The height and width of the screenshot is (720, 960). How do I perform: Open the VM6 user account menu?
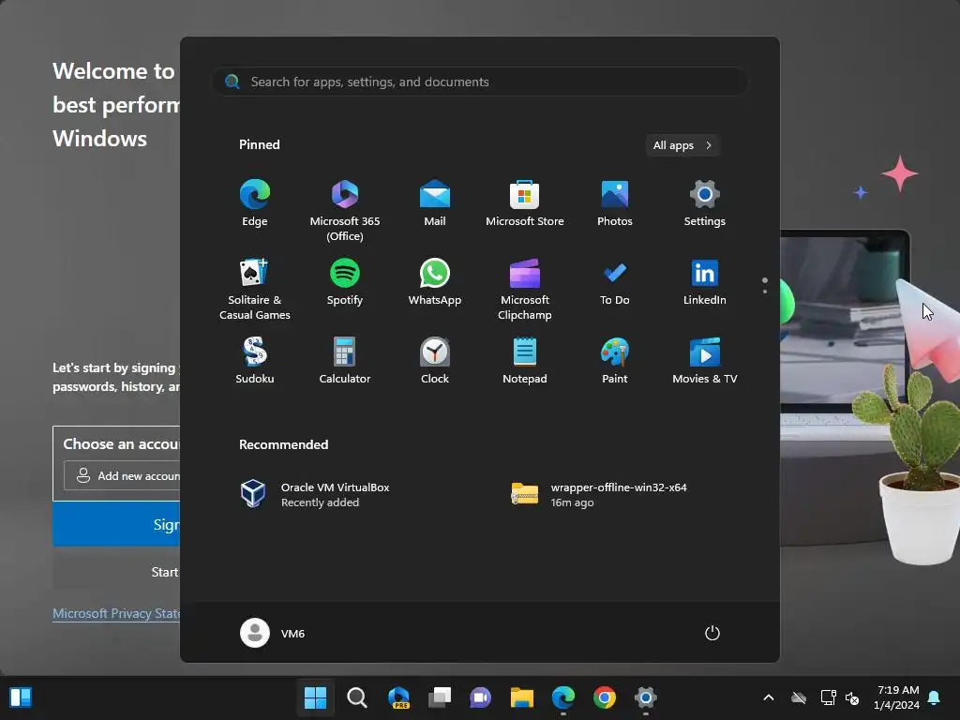point(273,633)
